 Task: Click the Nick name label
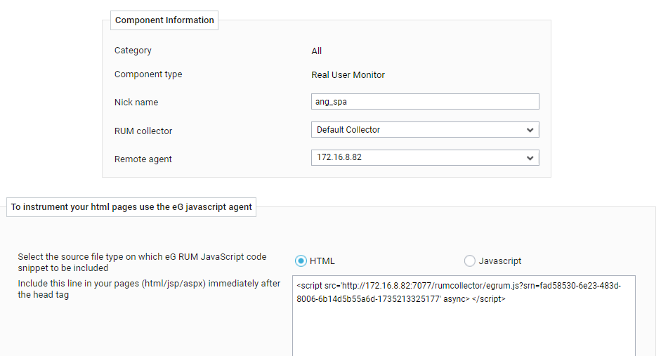[x=136, y=103]
